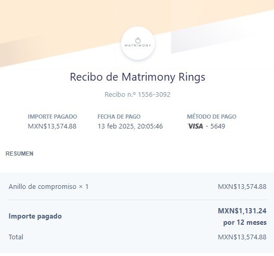Select the payment date 13 feb 2025
This screenshot has height=256, width=274.
(x=115, y=126)
